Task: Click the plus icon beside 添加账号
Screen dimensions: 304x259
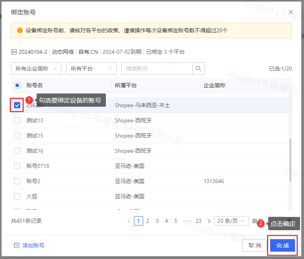Action: (17, 245)
